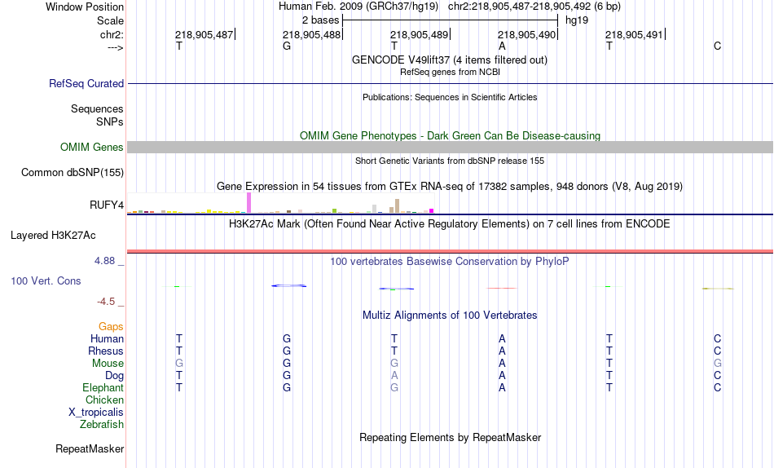The image size is (774, 468).
Task: Click the 100 Vert. Cons track label
Action: click(x=46, y=280)
